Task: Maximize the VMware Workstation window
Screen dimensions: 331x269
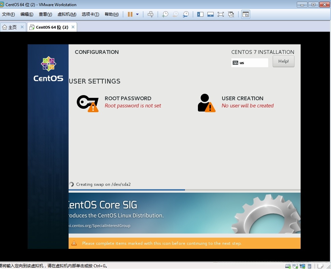Action: pos(313,4)
